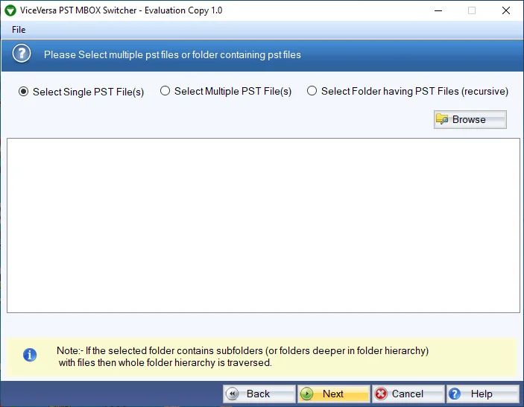Go to the Next step
The height and width of the screenshot is (407, 524).
333,394
